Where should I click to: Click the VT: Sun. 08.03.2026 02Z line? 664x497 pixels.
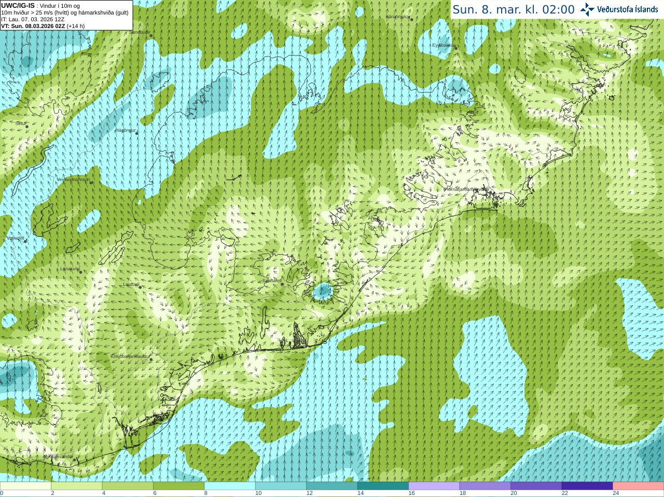(x=43, y=26)
